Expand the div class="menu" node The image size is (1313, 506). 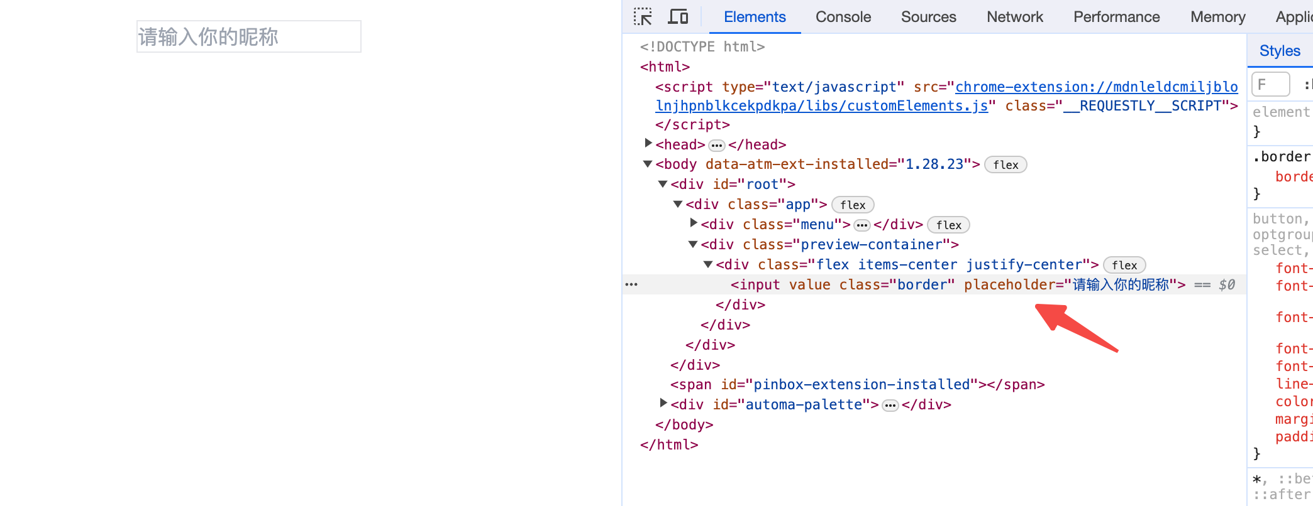[x=694, y=223]
